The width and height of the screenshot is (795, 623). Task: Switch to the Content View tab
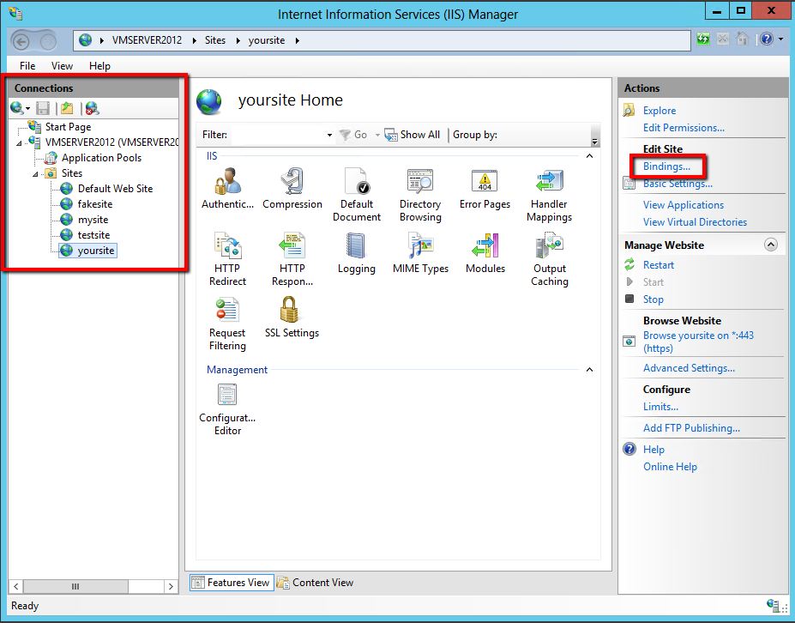tap(315, 583)
